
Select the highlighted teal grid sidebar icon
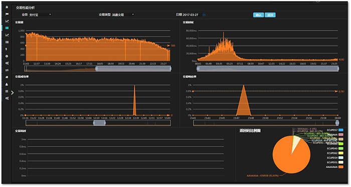pos(7,28)
